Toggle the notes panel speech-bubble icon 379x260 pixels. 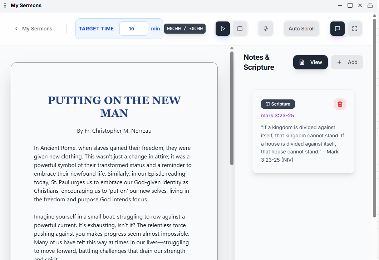point(338,29)
